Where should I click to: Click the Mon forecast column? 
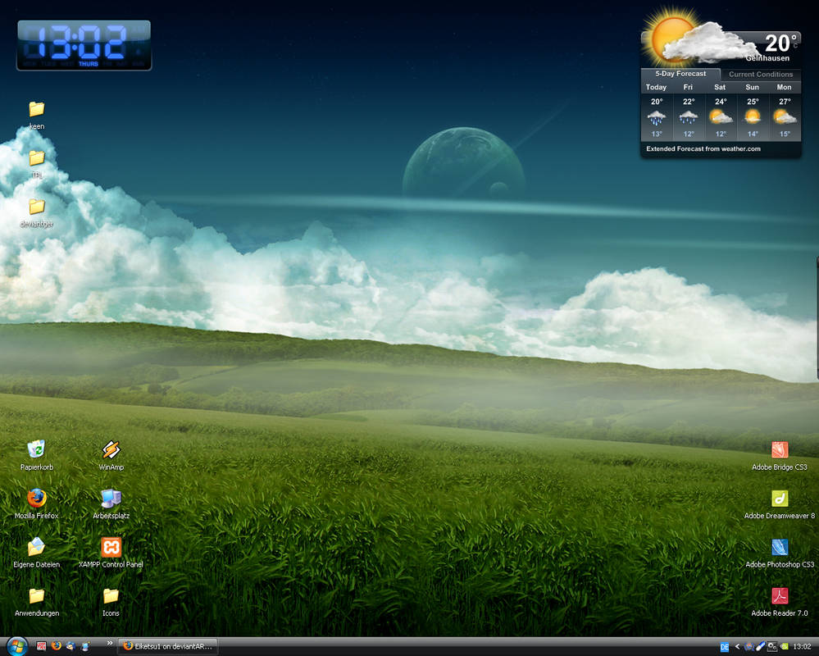785,111
